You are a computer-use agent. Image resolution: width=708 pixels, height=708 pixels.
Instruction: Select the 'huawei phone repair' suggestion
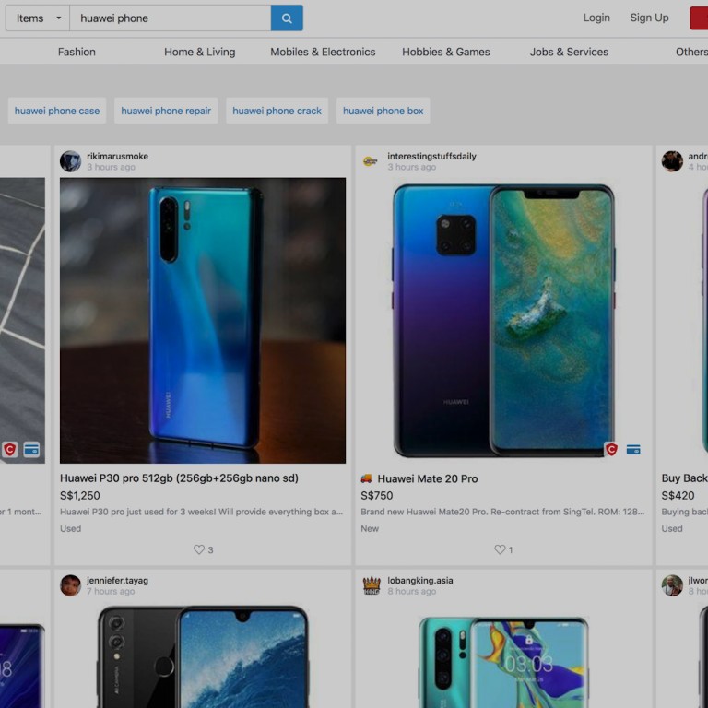coord(166,111)
